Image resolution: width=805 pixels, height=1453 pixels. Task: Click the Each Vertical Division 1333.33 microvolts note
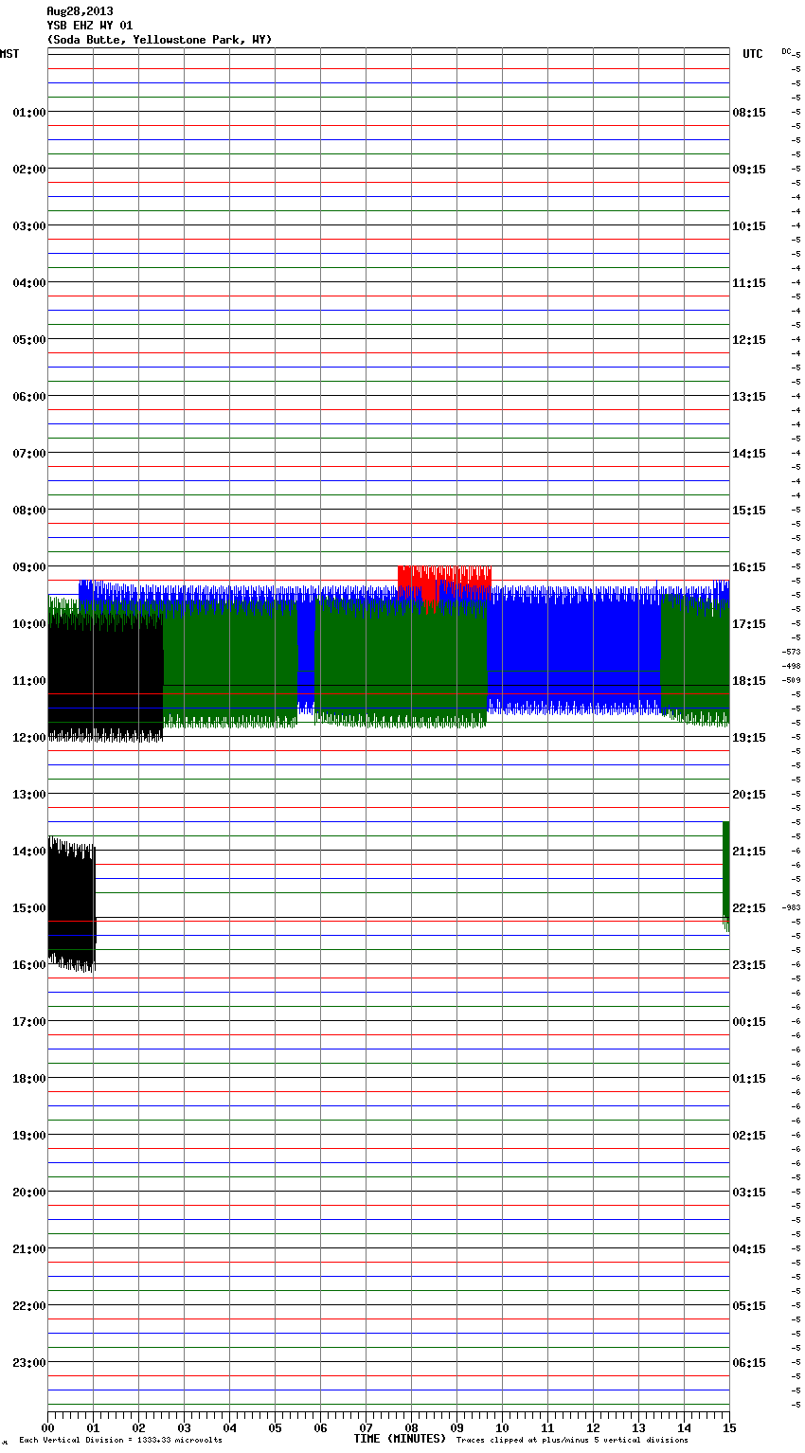coord(120,1441)
